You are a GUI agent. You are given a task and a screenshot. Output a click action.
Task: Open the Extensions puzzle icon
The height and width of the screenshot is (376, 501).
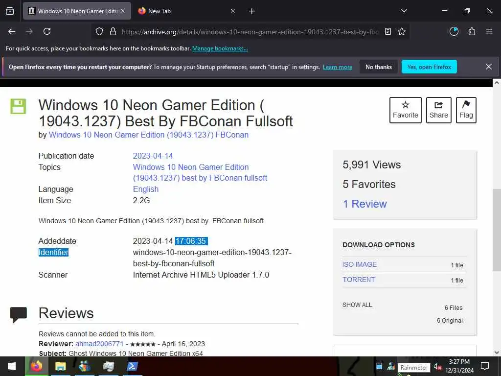coord(472,31)
